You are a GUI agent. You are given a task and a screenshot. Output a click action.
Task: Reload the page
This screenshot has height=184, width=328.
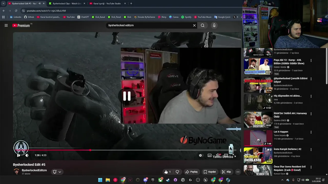coord(16,11)
